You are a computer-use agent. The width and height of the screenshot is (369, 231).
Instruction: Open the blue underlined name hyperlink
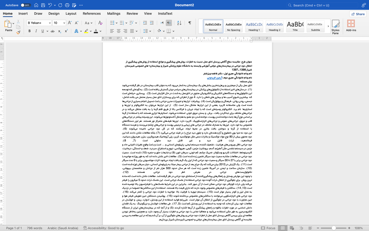[x=214, y=78]
